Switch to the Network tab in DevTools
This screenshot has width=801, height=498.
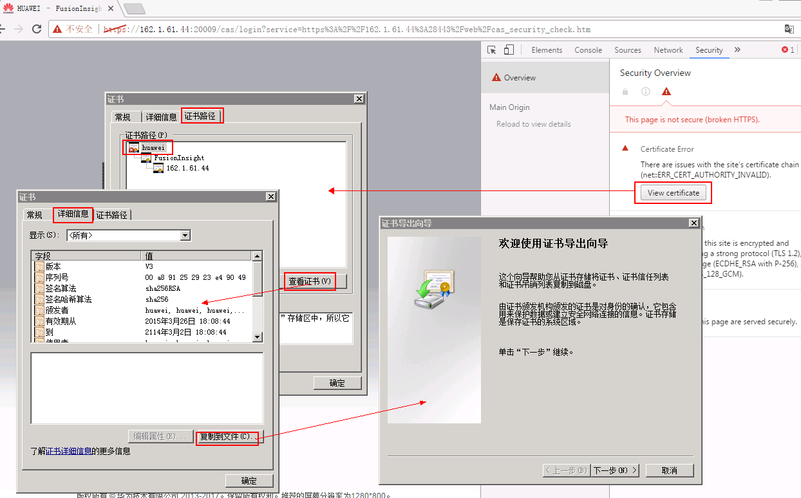click(x=668, y=50)
